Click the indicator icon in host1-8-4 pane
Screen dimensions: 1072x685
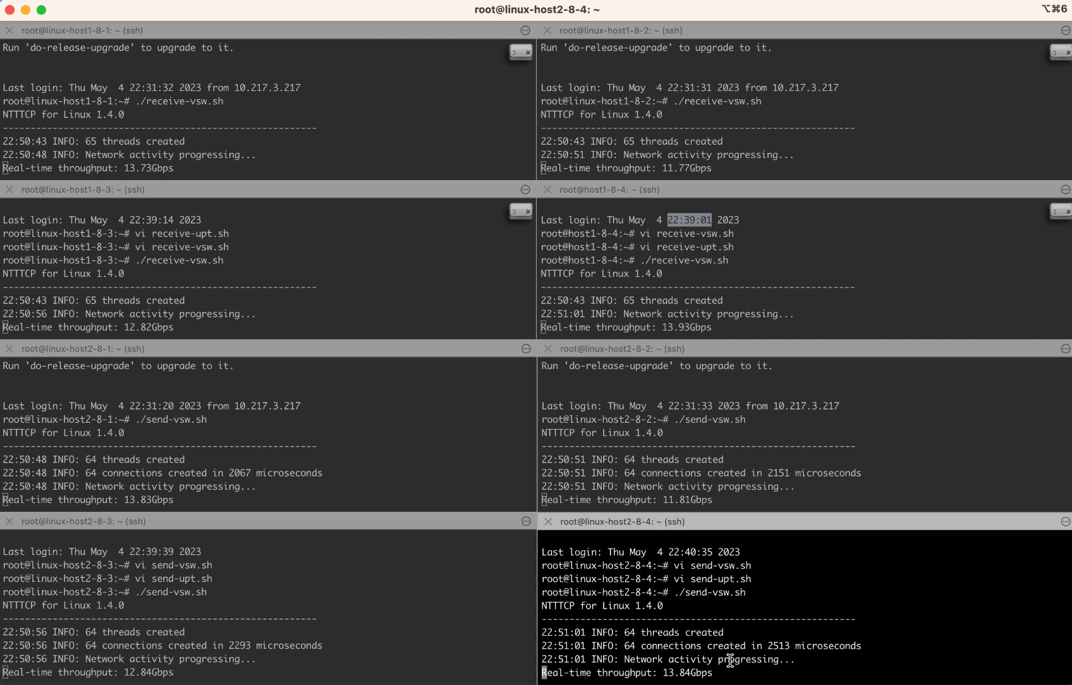click(x=1060, y=211)
